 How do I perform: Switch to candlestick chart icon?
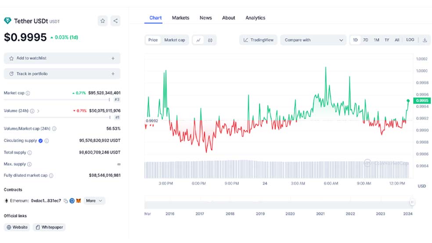click(x=210, y=40)
